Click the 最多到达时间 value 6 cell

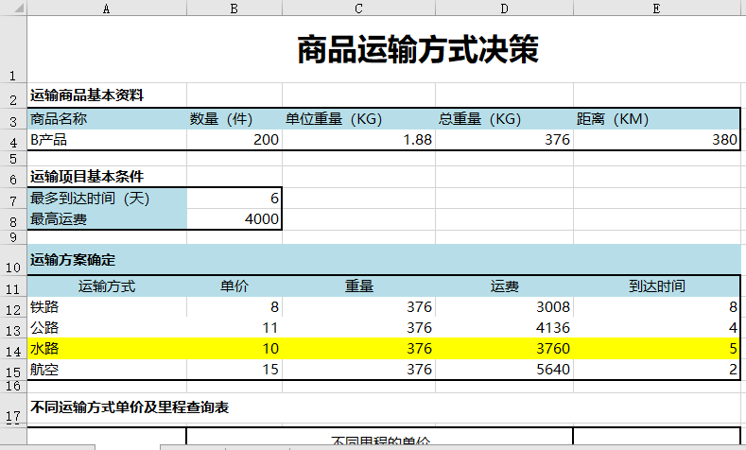(x=234, y=199)
